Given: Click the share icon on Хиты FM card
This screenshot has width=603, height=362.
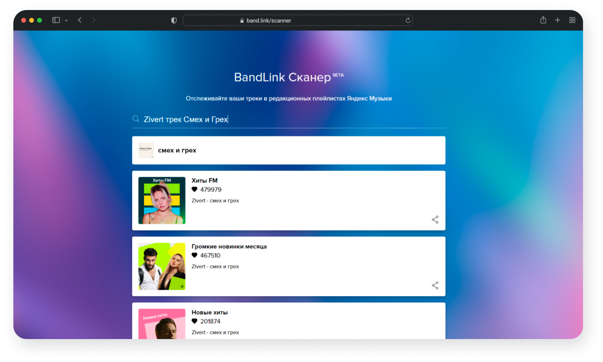Looking at the screenshot, I should point(435,220).
